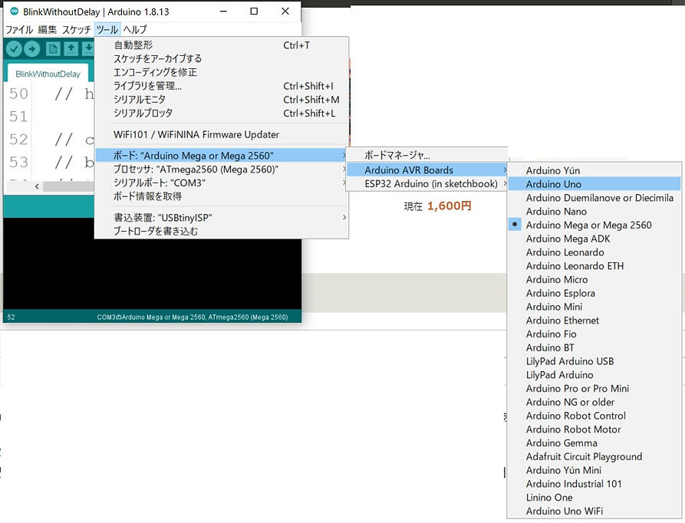Expand the 書込装置: USBtinyISP submenu
Image resolution: width=685 pixels, height=523 pixels.
[x=222, y=218]
